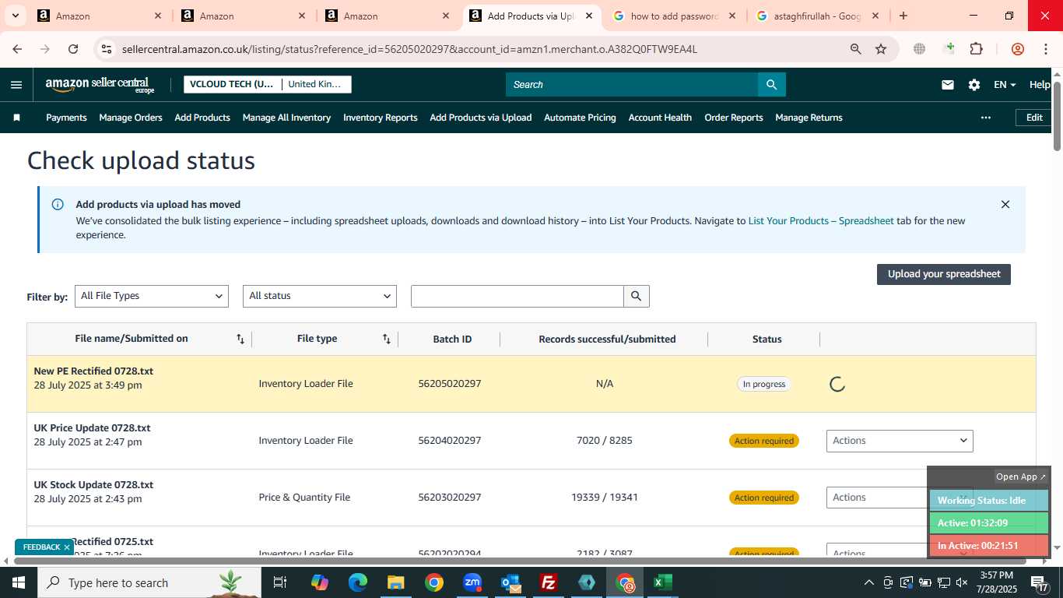Switch to the astaghfirullah Google tab

click(817, 16)
